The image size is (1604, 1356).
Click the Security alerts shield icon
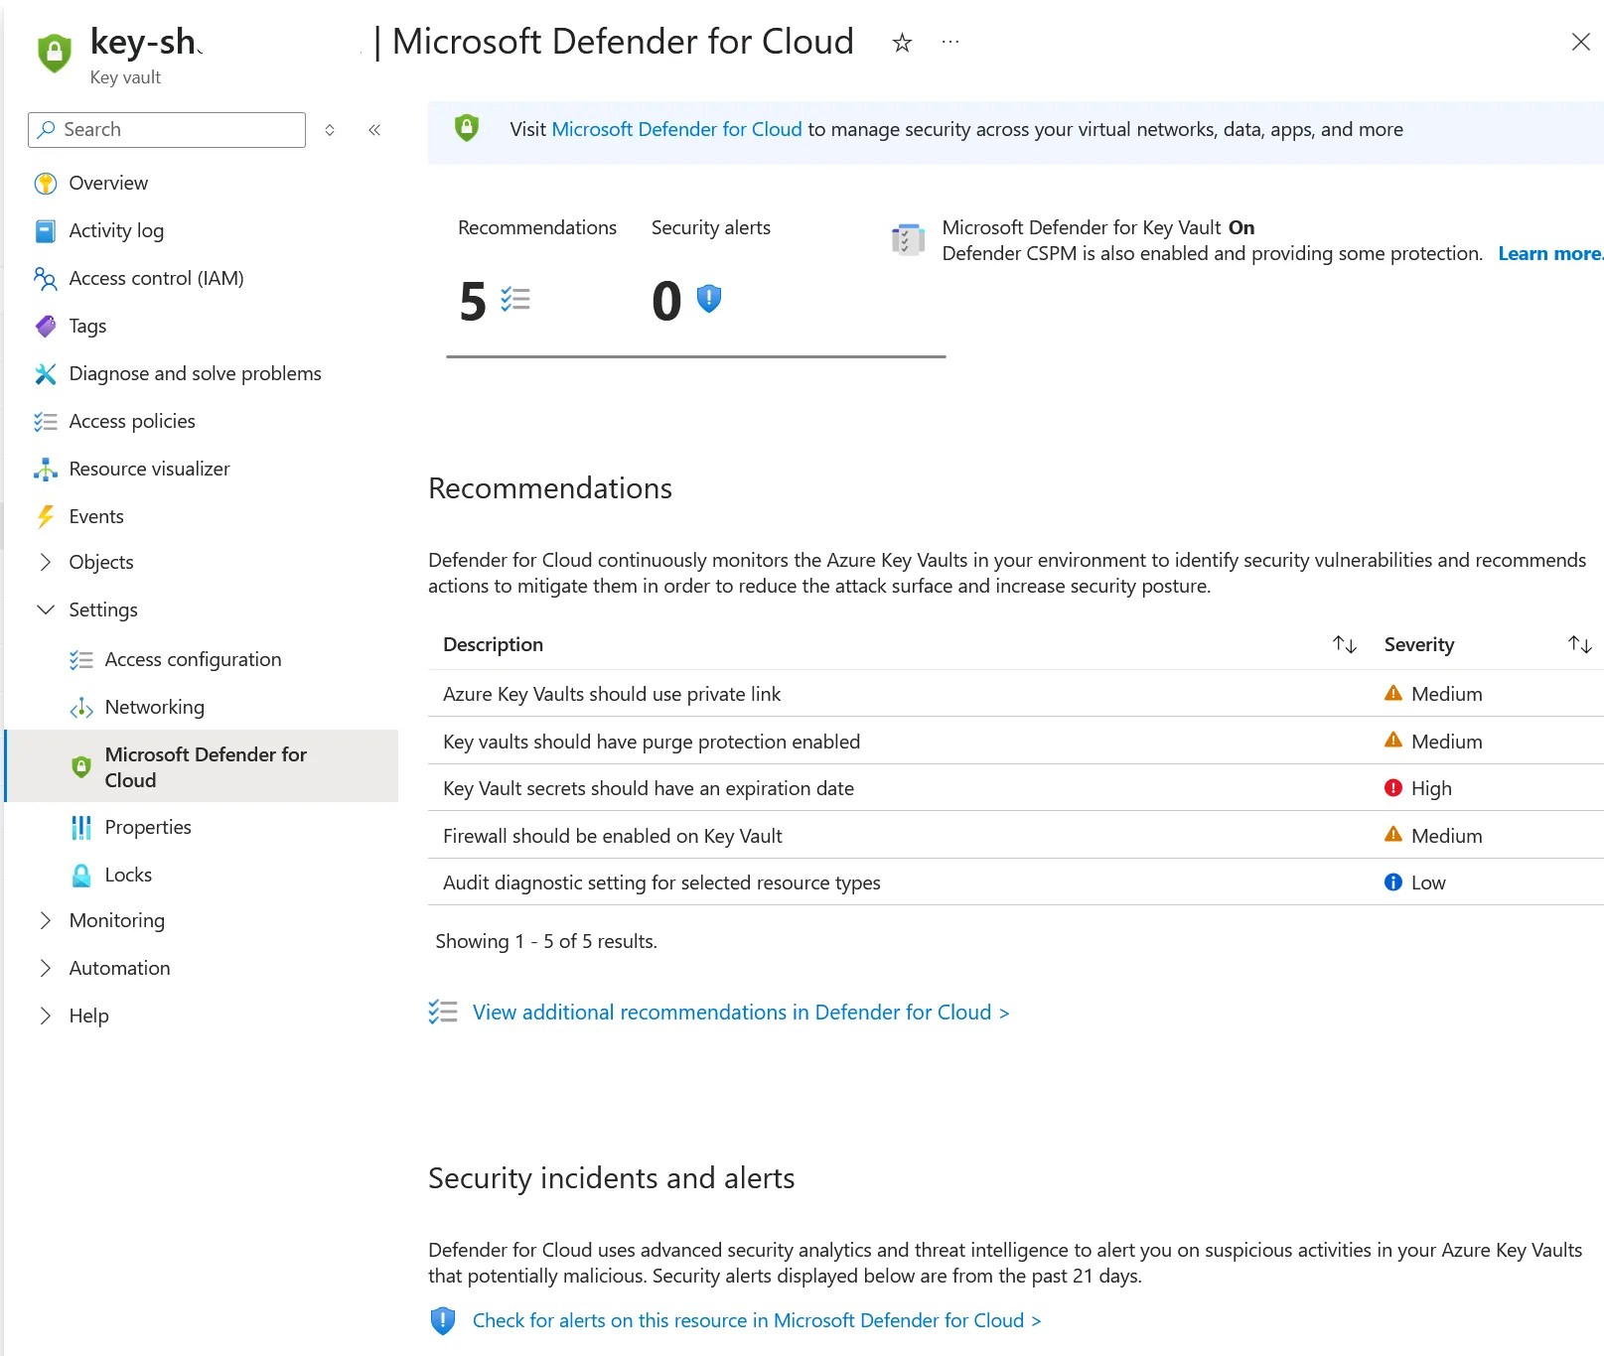pos(709,298)
